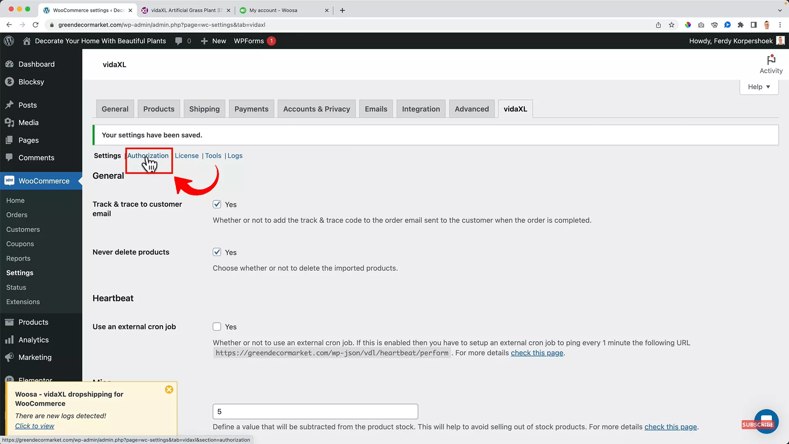The image size is (789, 444).
Task: Click the color wheel extension icon
Action: [x=688, y=25]
